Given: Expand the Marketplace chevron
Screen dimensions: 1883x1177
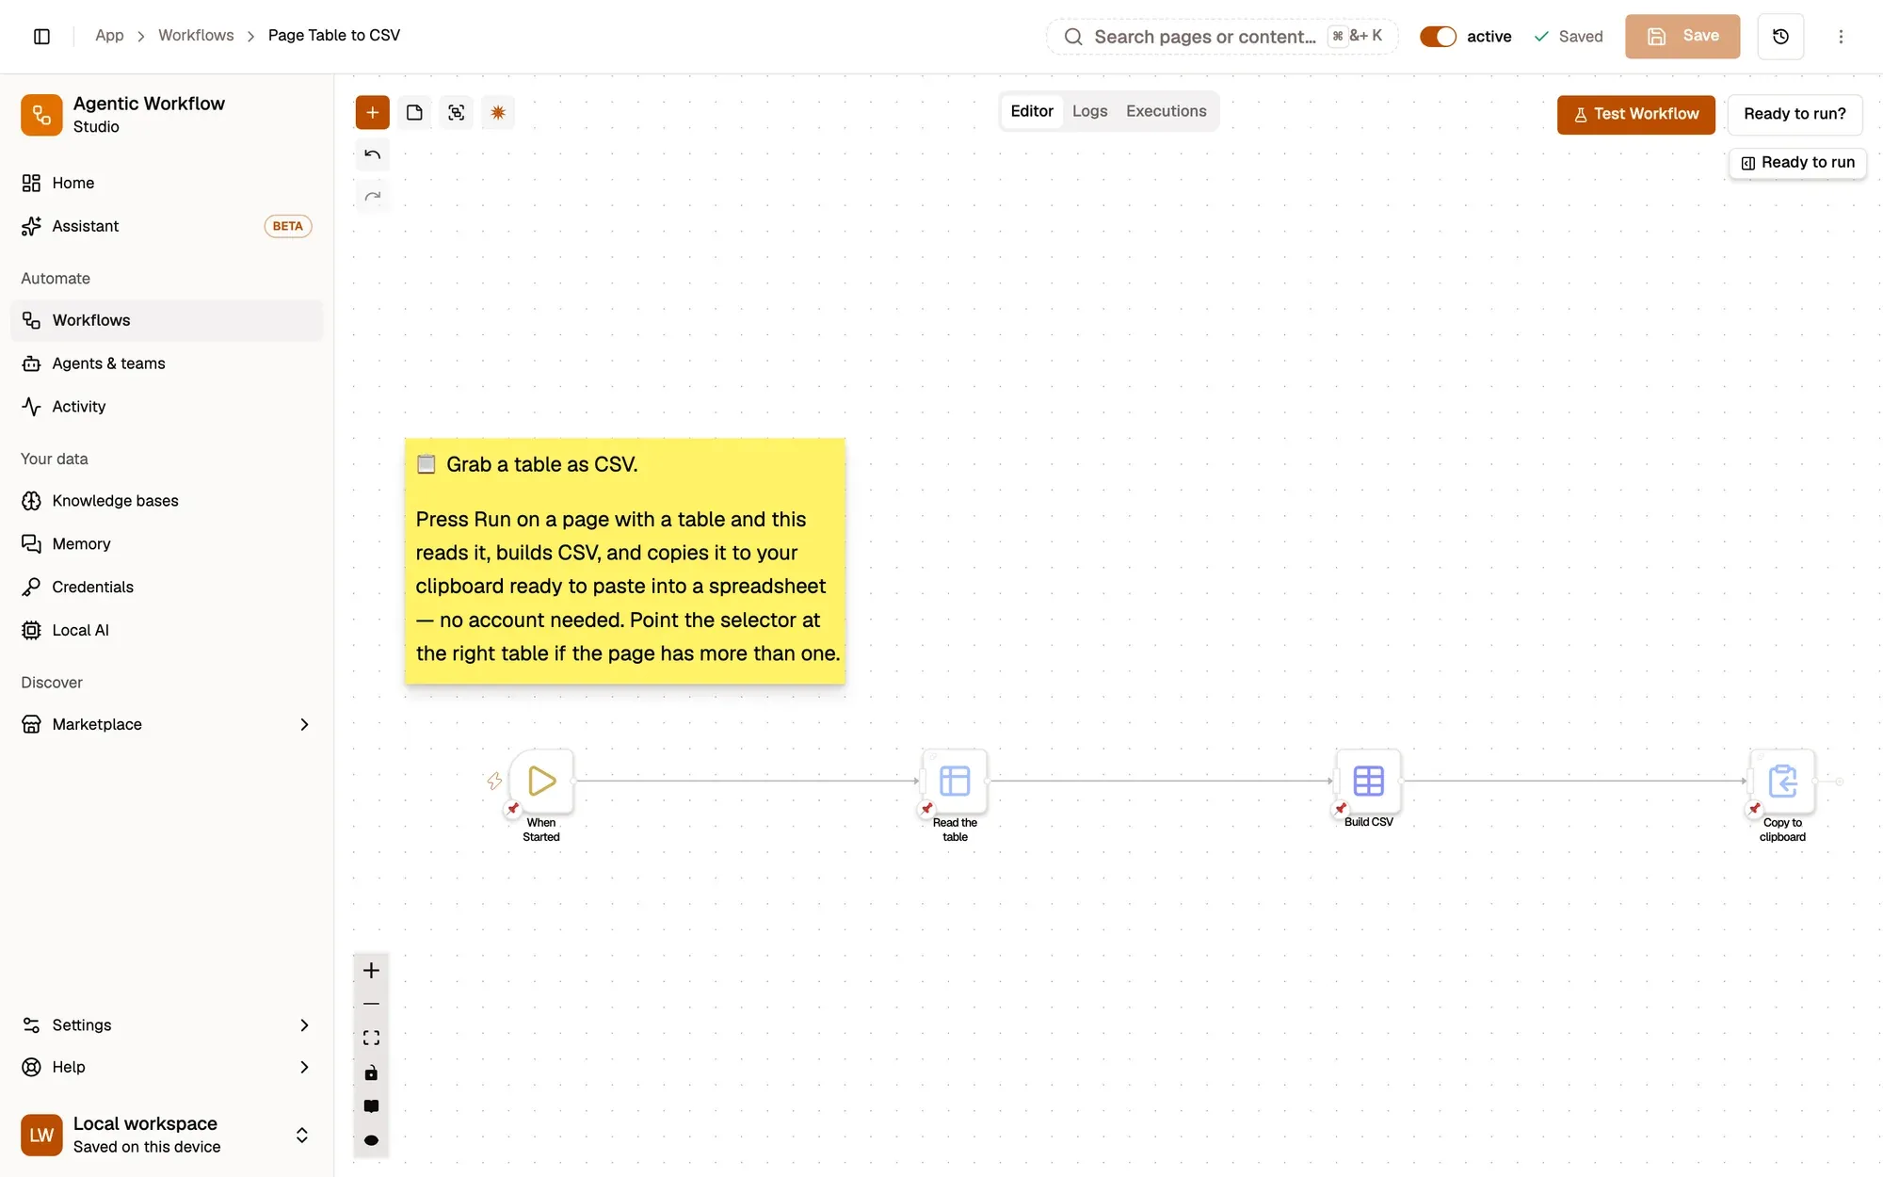Looking at the screenshot, I should pyautogui.click(x=304, y=724).
